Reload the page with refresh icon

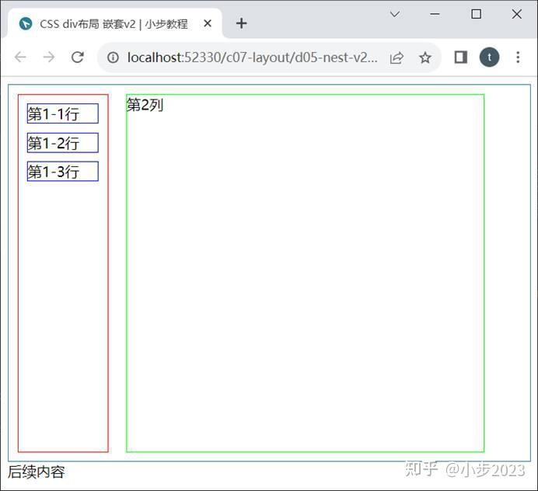[78, 57]
